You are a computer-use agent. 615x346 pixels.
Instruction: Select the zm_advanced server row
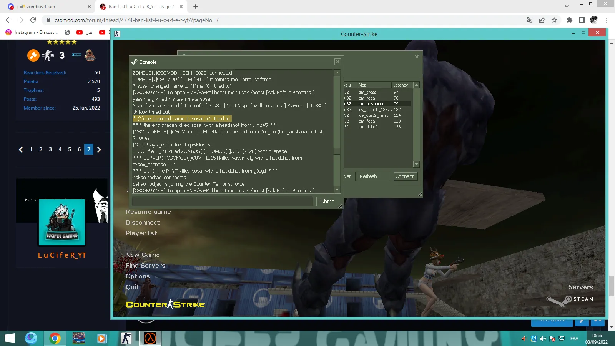[x=377, y=104]
